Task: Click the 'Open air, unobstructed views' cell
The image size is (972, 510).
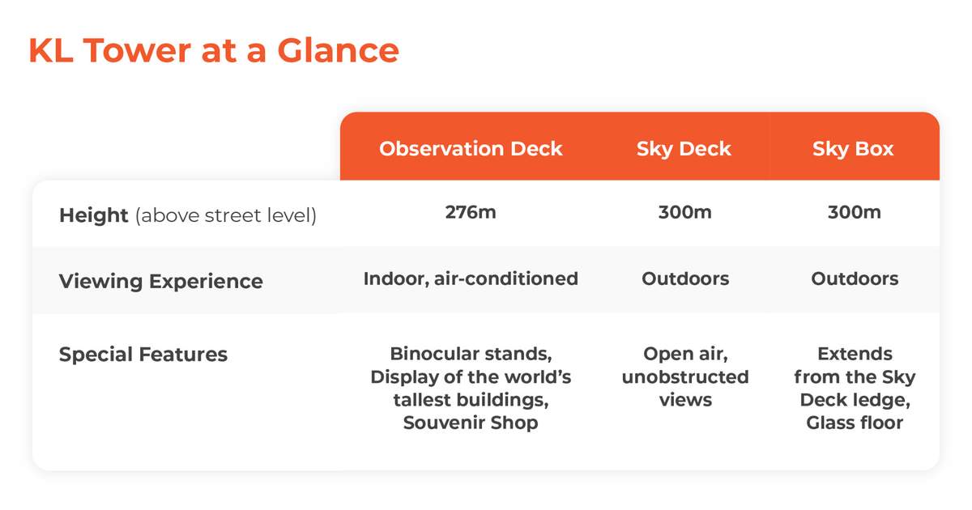Action: (685, 377)
